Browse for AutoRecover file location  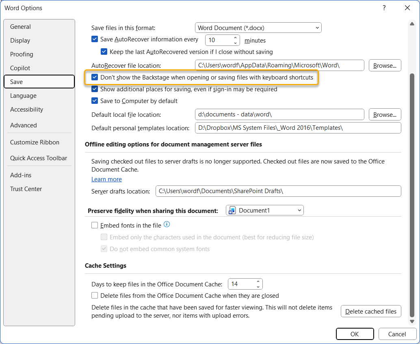click(385, 66)
